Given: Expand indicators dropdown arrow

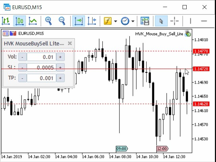Looking at the screenshot, I should (x=115, y=21).
